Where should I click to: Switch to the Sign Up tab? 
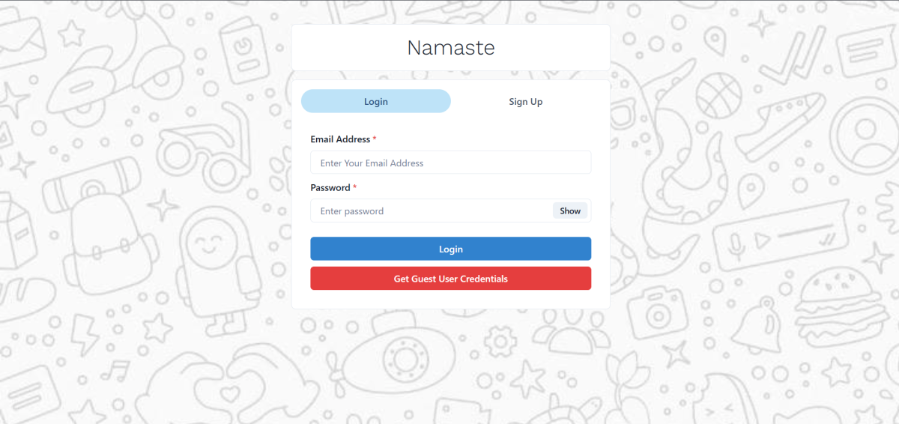pos(525,102)
